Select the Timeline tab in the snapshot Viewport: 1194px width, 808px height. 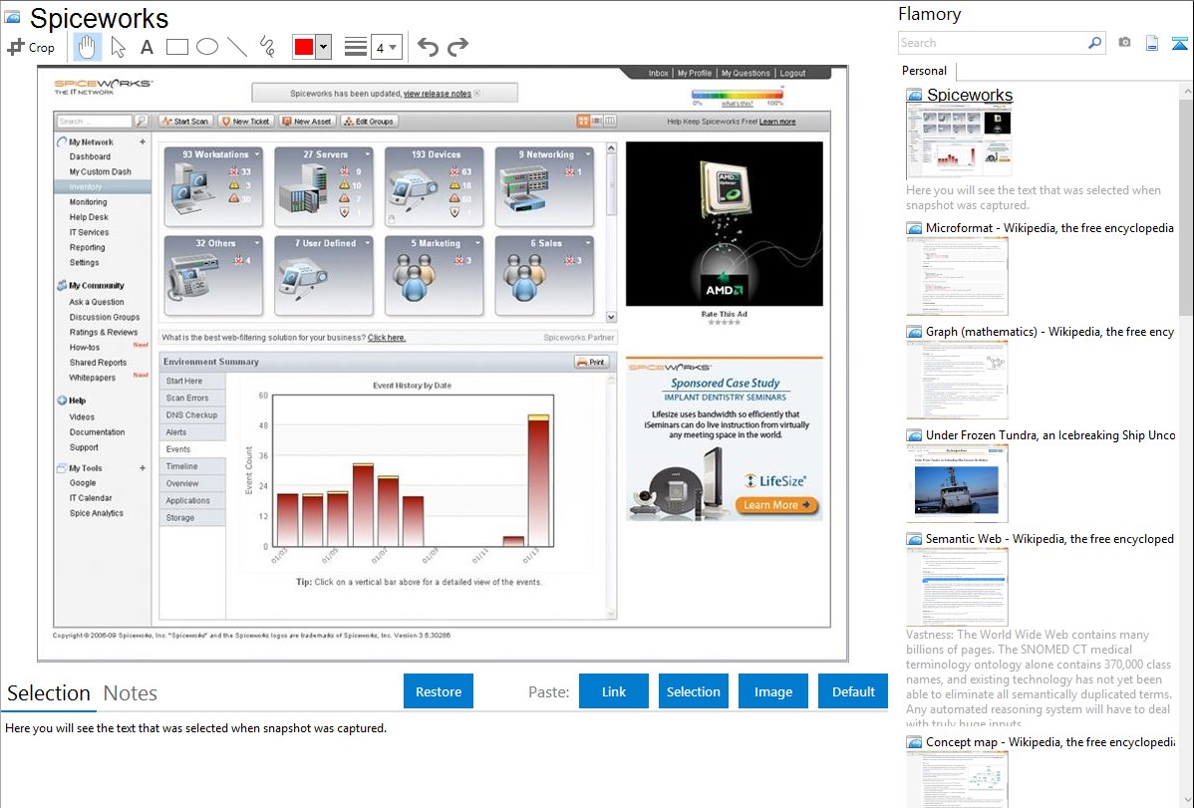(192, 466)
